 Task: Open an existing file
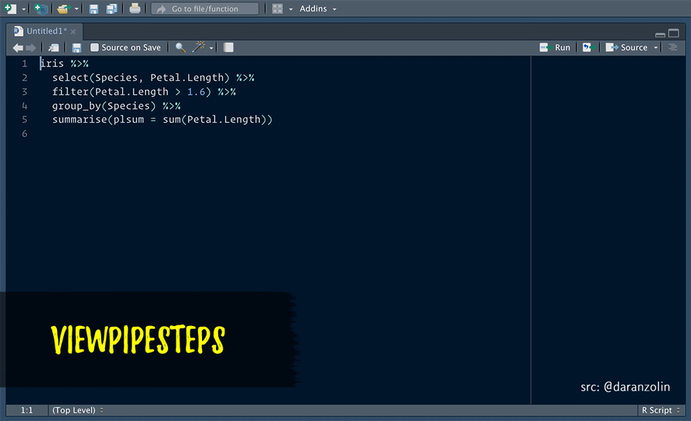click(x=62, y=9)
